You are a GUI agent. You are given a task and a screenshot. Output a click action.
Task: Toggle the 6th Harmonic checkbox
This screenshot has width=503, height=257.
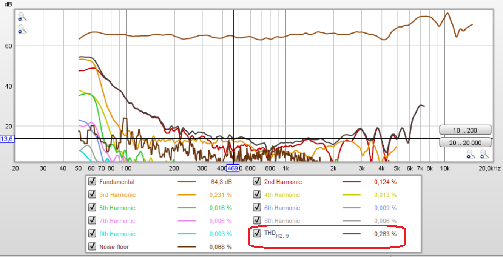click(x=257, y=208)
